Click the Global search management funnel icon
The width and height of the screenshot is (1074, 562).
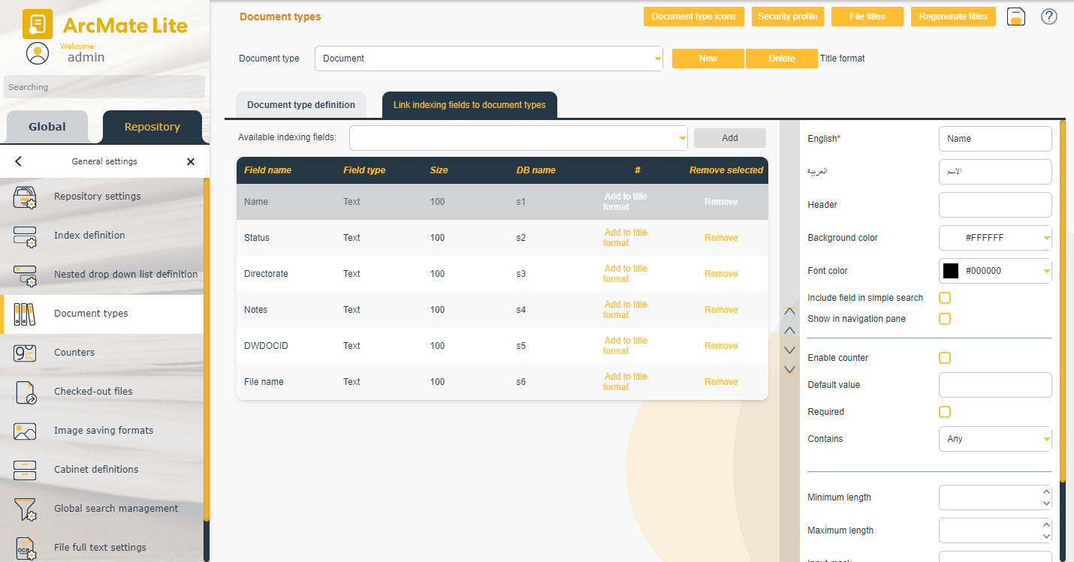(25, 509)
